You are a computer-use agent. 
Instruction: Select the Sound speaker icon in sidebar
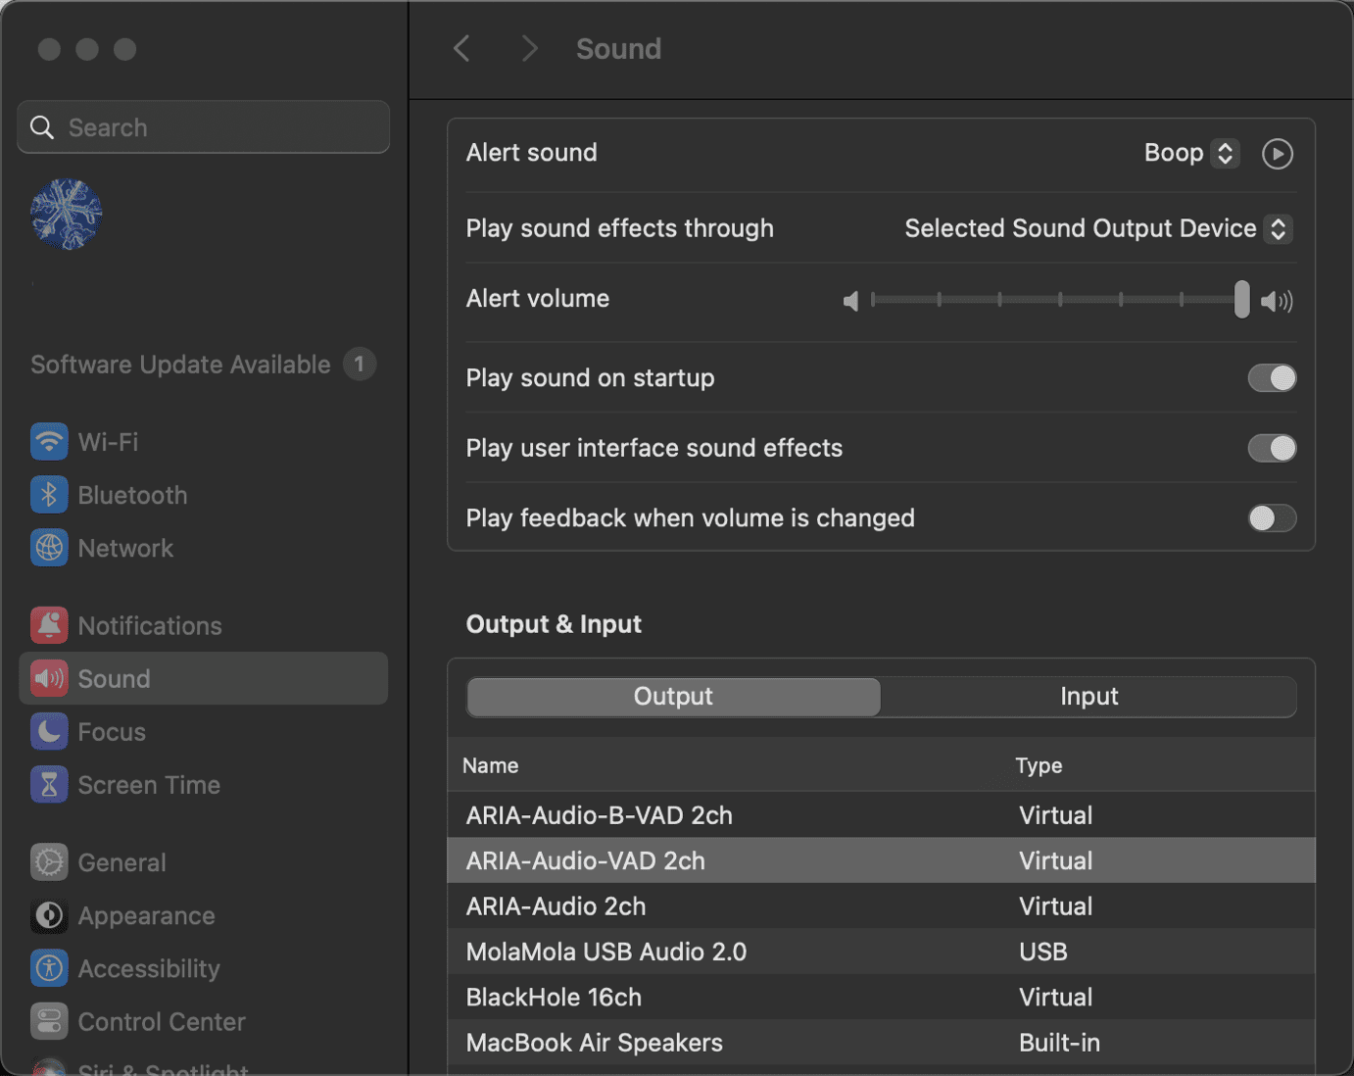(x=49, y=678)
